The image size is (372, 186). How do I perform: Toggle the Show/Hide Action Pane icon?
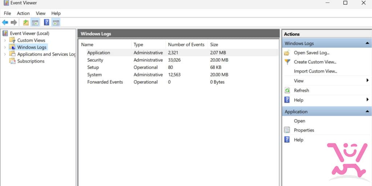pos(56,22)
